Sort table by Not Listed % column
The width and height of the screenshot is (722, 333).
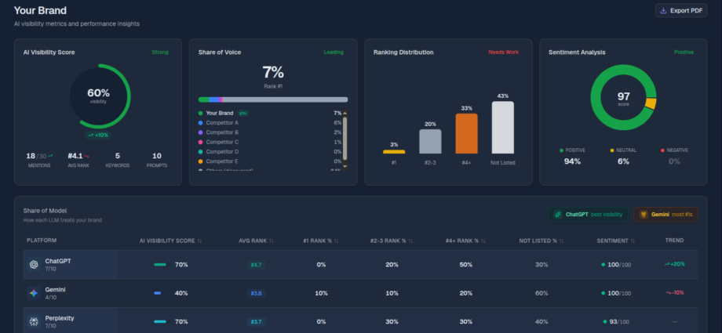point(541,240)
